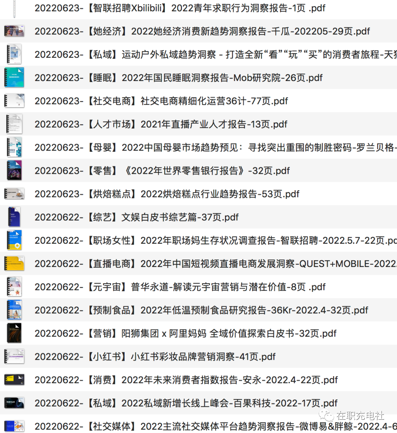The height and width of the screenshot is (433, 397).
Task: Click icon of 烘焙糕点行业趋势报告 PDF
Action: 14,194
